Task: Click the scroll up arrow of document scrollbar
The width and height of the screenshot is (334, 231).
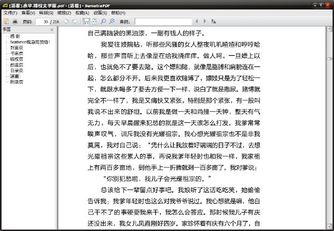Action: click(330, 29)
